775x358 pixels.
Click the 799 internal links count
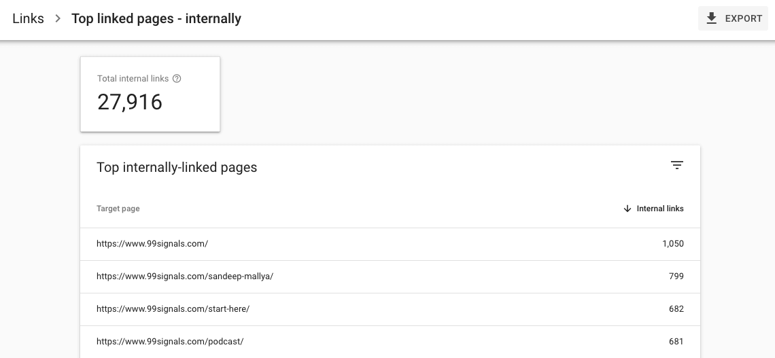[676, 276]
